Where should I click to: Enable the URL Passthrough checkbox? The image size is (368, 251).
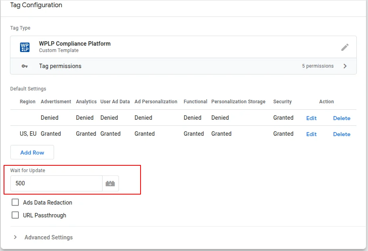[x=15, y=215]
